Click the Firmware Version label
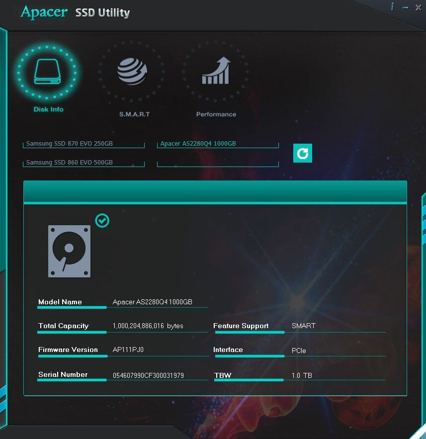The height and width of the screenshot is (439, 426). (68, 350)
